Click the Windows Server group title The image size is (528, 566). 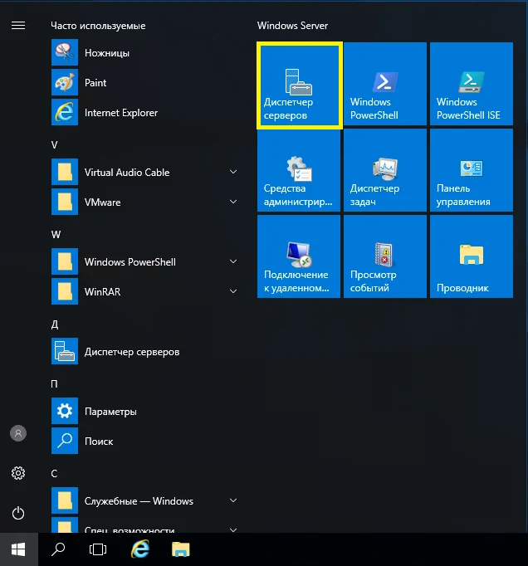292,26
